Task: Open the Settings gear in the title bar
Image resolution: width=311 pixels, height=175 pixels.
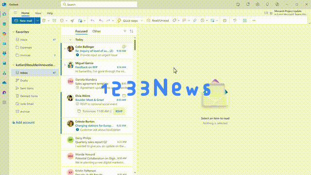Action: (x=258, y=4)
